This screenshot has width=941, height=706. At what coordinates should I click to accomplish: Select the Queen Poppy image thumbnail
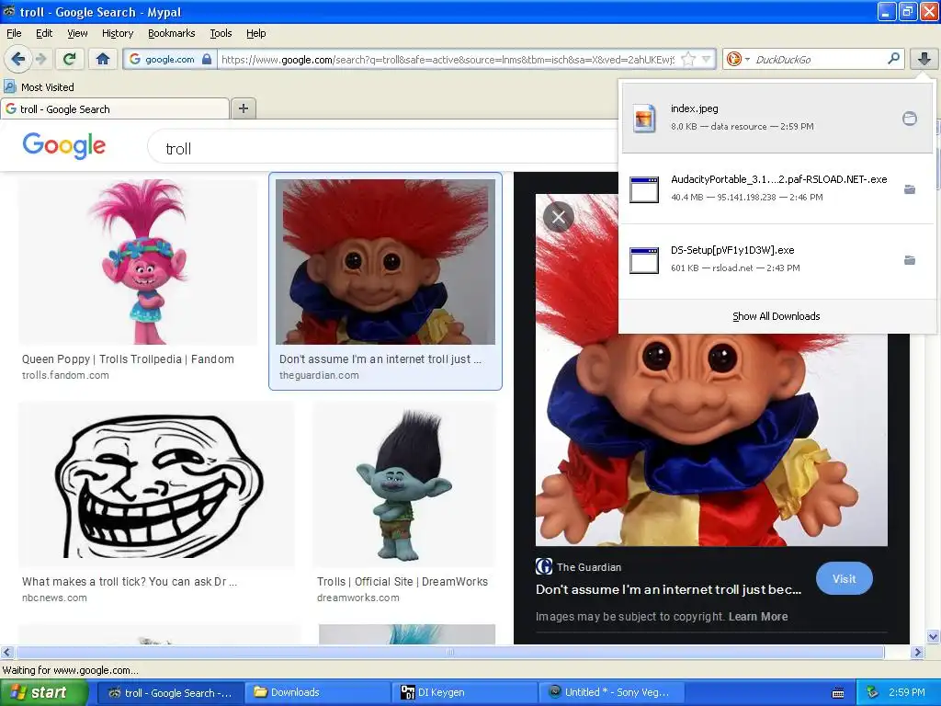pyautogui.click(x=138, y=261)
